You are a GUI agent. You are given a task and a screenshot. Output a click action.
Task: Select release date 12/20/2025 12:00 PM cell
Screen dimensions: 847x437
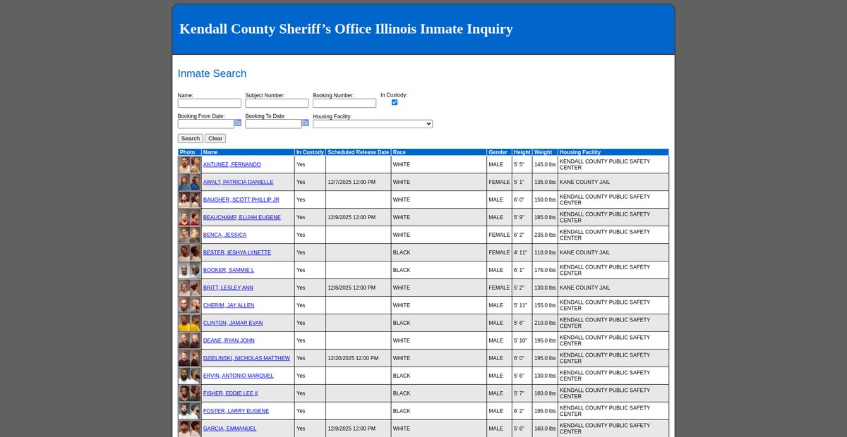pos(359,358)
